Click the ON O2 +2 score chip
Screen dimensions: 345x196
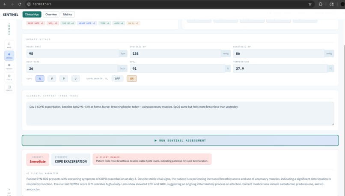click(134, 23)
